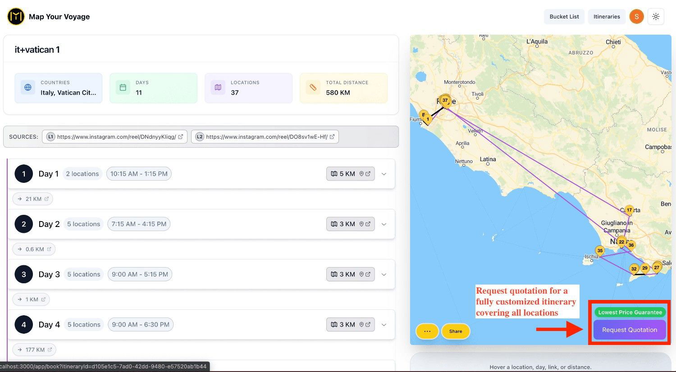
Task: Click the Request Quotation button
Action: pyautogui.click(x=629, y=330)
